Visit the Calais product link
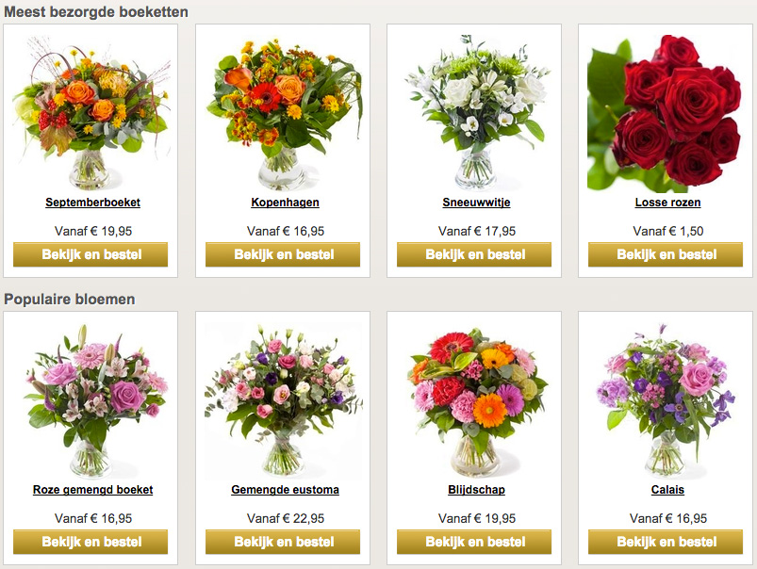The height and width of the screenshot is (569, 757). pyautogui.click(x=667, y=489)
